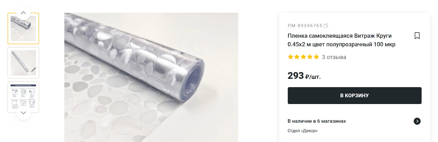Enlarge the main product photo
Screen dimensions: 438x142
coord(151,77)
